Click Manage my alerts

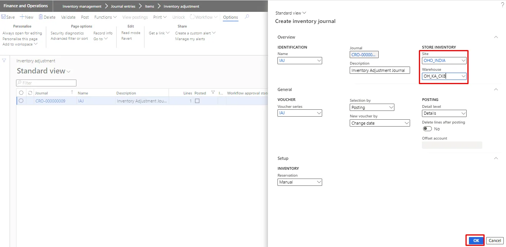(x=190, y=39)
